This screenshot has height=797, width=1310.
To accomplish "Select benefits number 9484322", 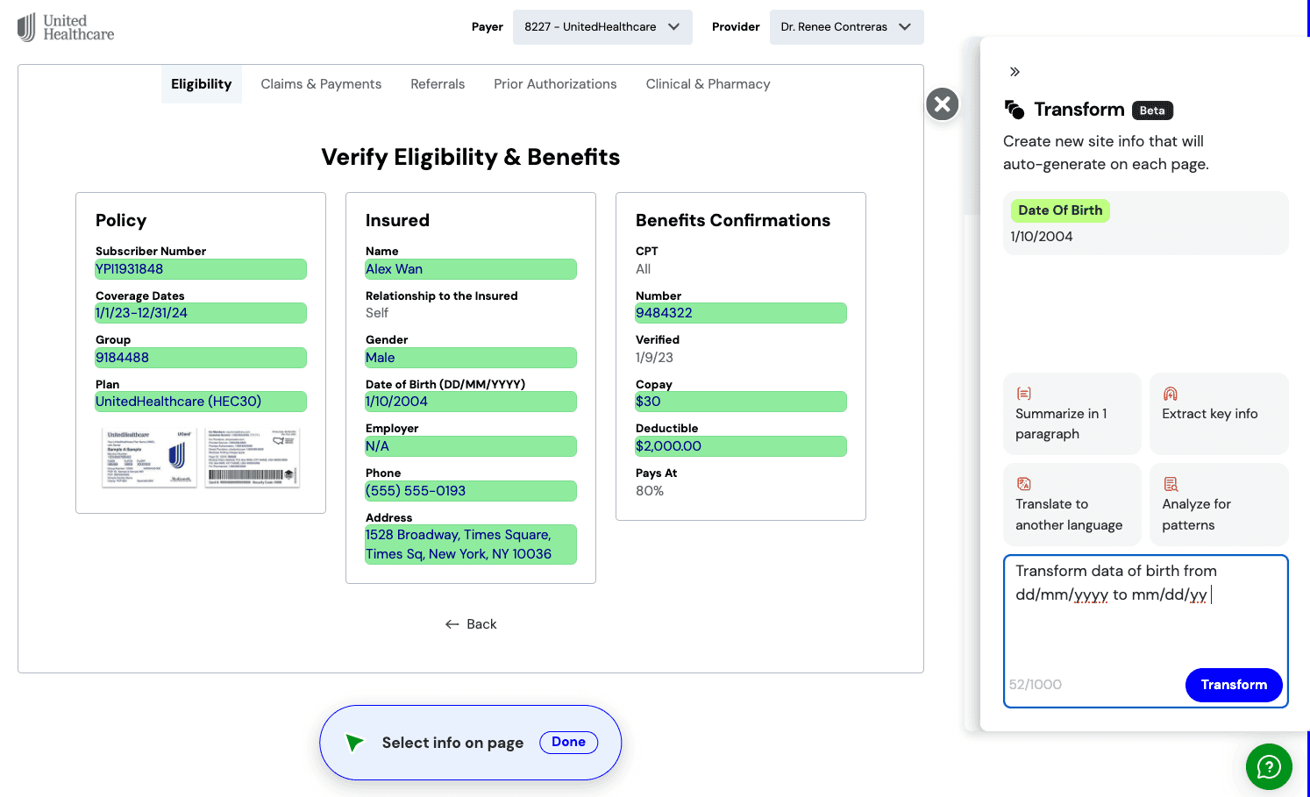I will click(x=741, y=313).
